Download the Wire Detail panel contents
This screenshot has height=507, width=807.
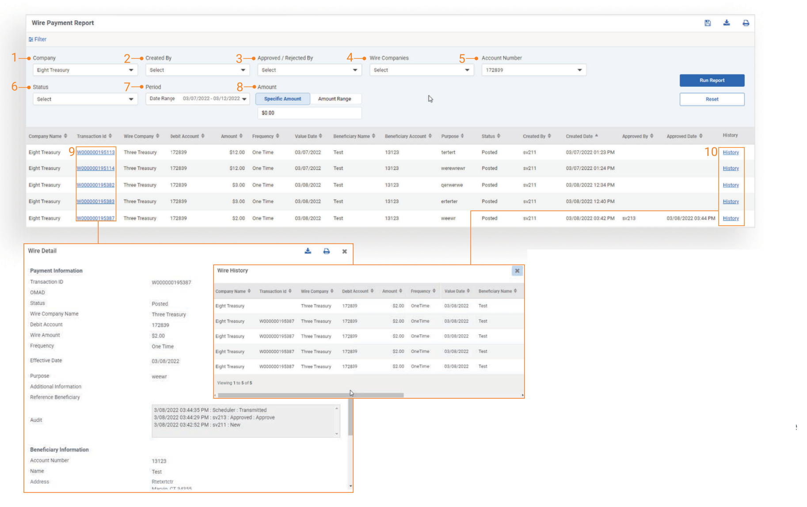point(308,251)
